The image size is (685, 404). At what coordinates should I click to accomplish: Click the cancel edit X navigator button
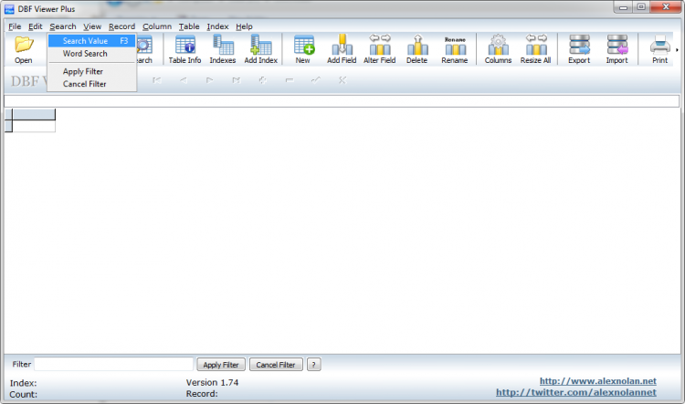tap(342, 80)
